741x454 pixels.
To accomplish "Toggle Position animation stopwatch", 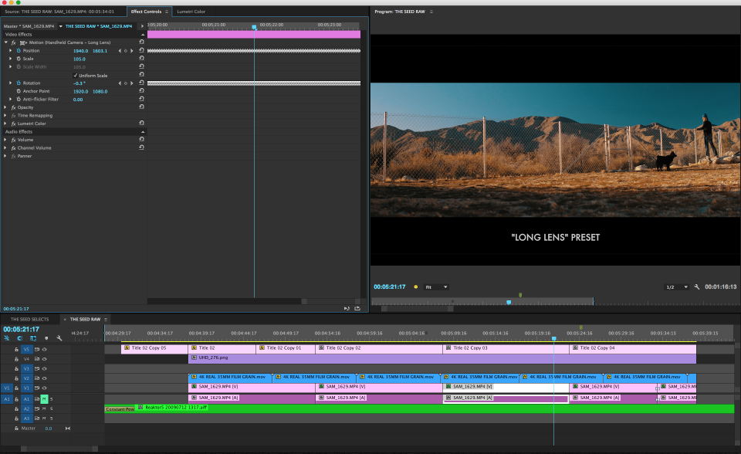I will pyautogui.click(x=19, y=51).
